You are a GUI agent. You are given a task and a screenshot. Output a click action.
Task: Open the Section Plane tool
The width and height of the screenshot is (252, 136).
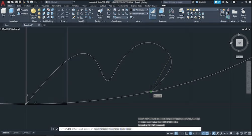tap(100, 14)
